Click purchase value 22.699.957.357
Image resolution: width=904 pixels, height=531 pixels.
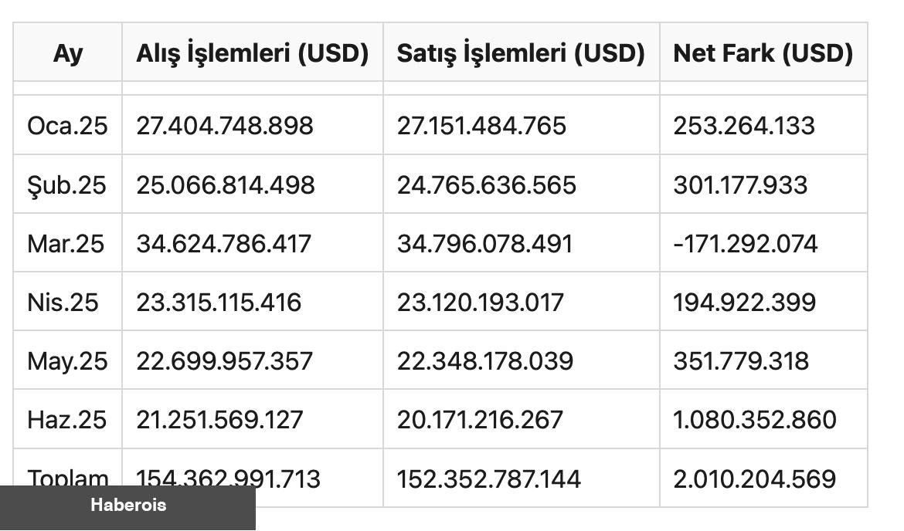[224, 361]
